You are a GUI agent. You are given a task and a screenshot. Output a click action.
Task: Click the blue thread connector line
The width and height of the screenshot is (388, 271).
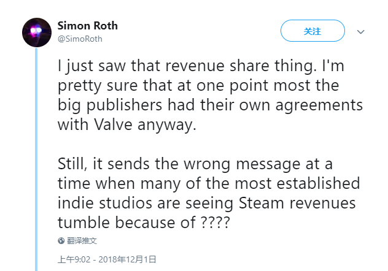click(x=36, y=159)
